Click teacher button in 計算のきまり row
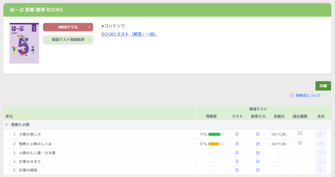 pos(321,161)
